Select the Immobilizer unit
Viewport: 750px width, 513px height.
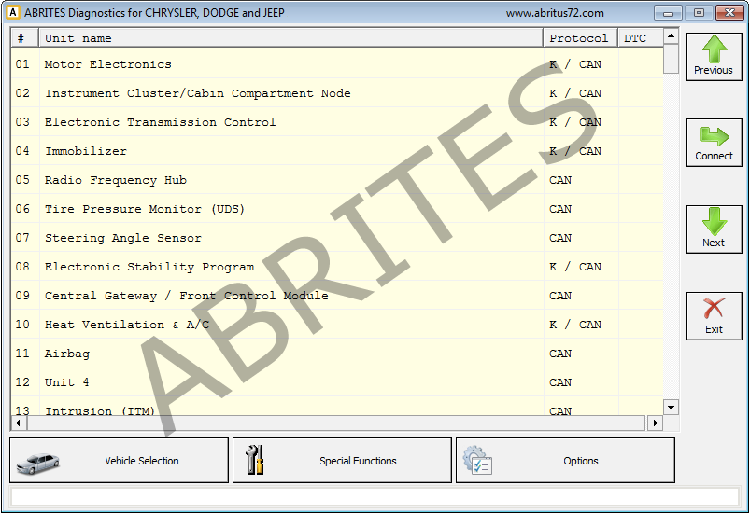coord(337,151)
